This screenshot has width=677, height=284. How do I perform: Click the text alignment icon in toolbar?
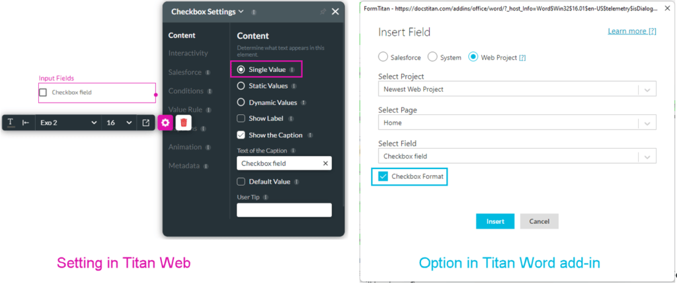pos(26,122)
